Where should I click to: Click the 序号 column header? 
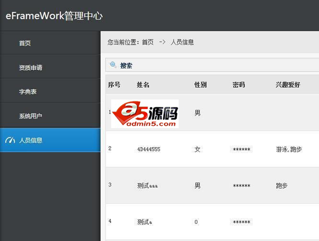[114, 85]
